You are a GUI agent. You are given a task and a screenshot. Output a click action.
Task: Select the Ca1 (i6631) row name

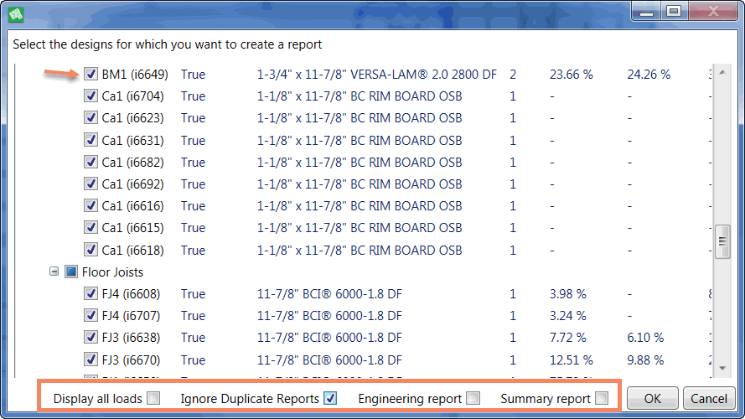132,141
